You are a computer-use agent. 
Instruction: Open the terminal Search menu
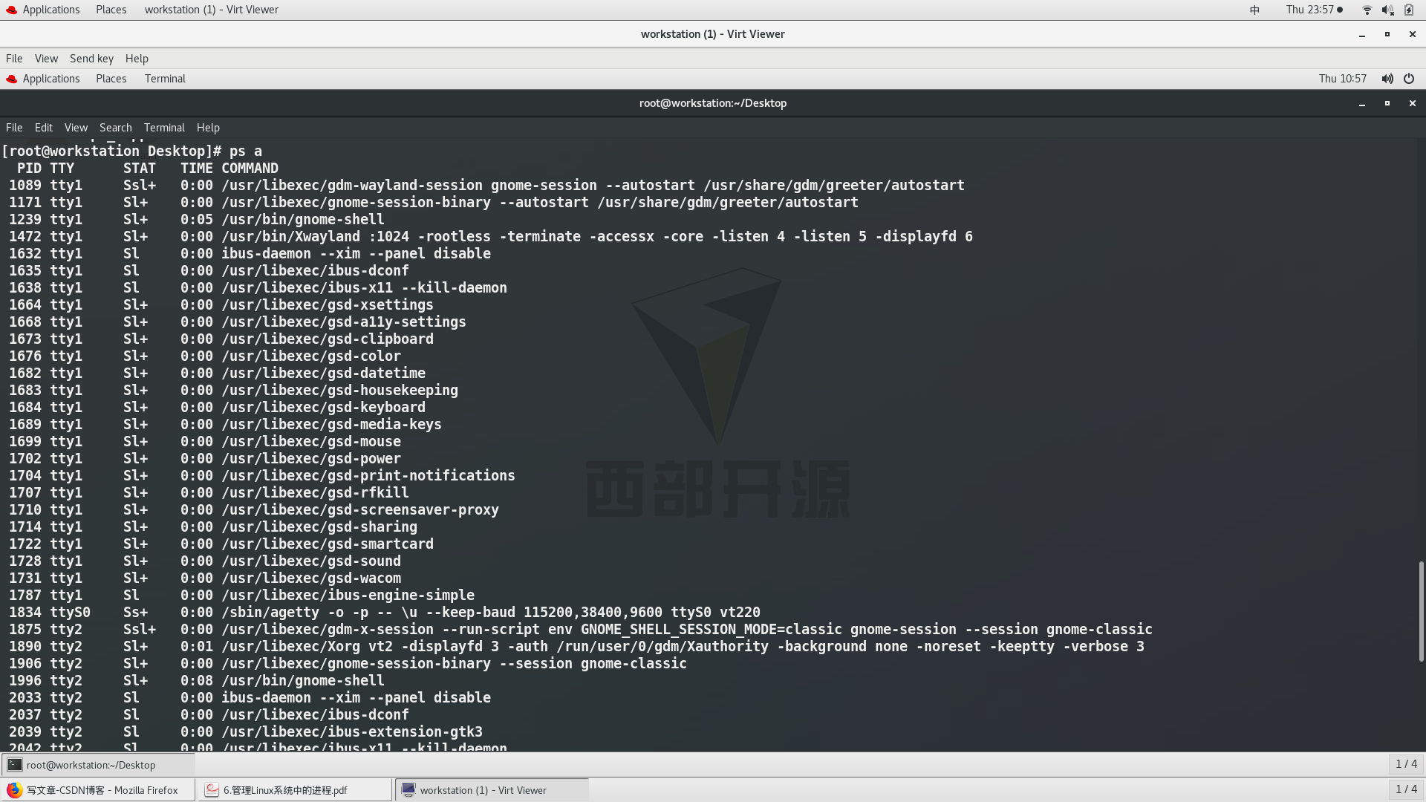(x=115, y=128)
